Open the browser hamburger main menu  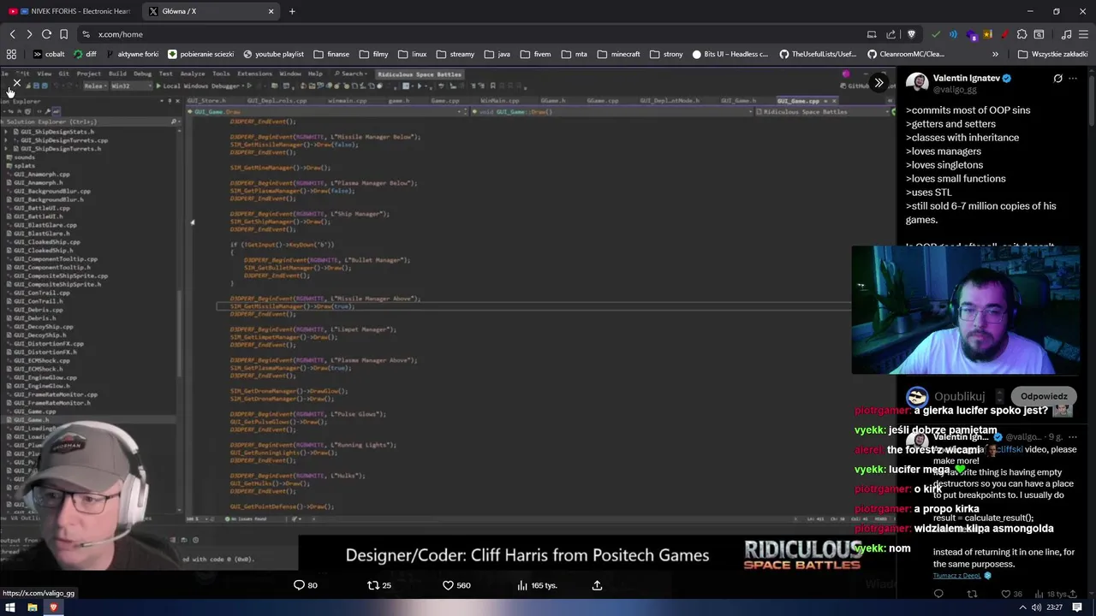tap(1083, 34)
